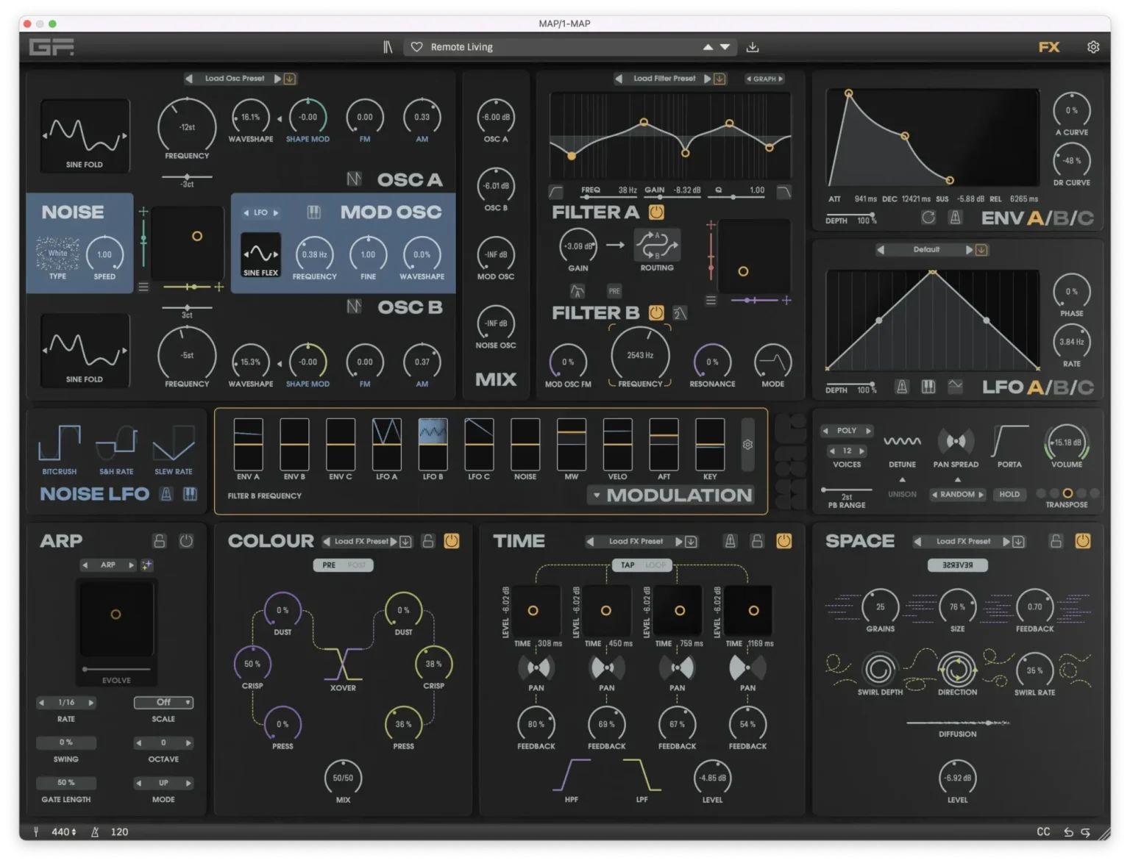The image size is (1130, 863).
Task: Disable the SPACE effect power button
Action: pyautogui.click(x=1083, y=541)
